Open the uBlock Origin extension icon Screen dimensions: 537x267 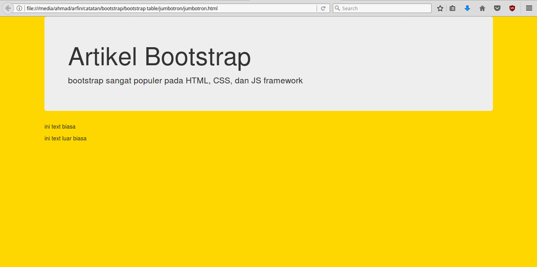512,8
